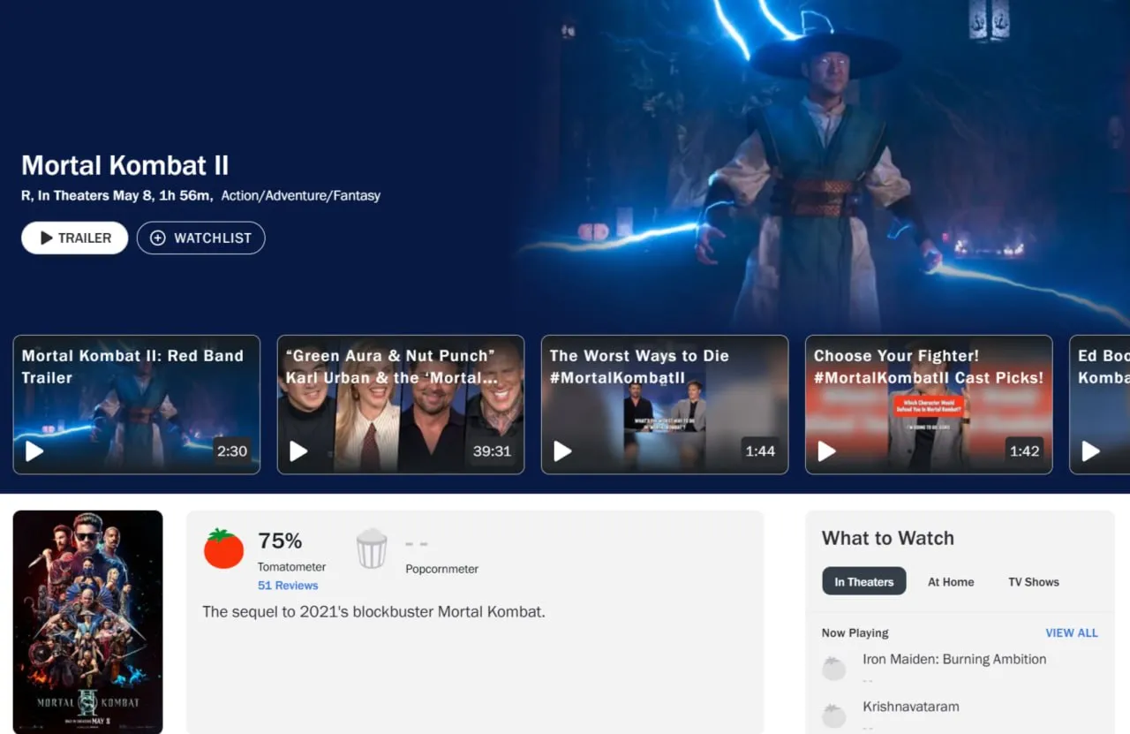This screenshot has width=1130, height=734.
Task: Open the Krishnavataram movie link
Action: point(911,707)
